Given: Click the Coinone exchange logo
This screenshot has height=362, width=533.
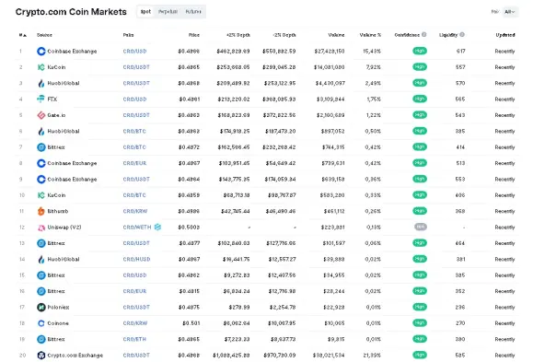Looking at the screenshot, I should click(x=41, y=323).
